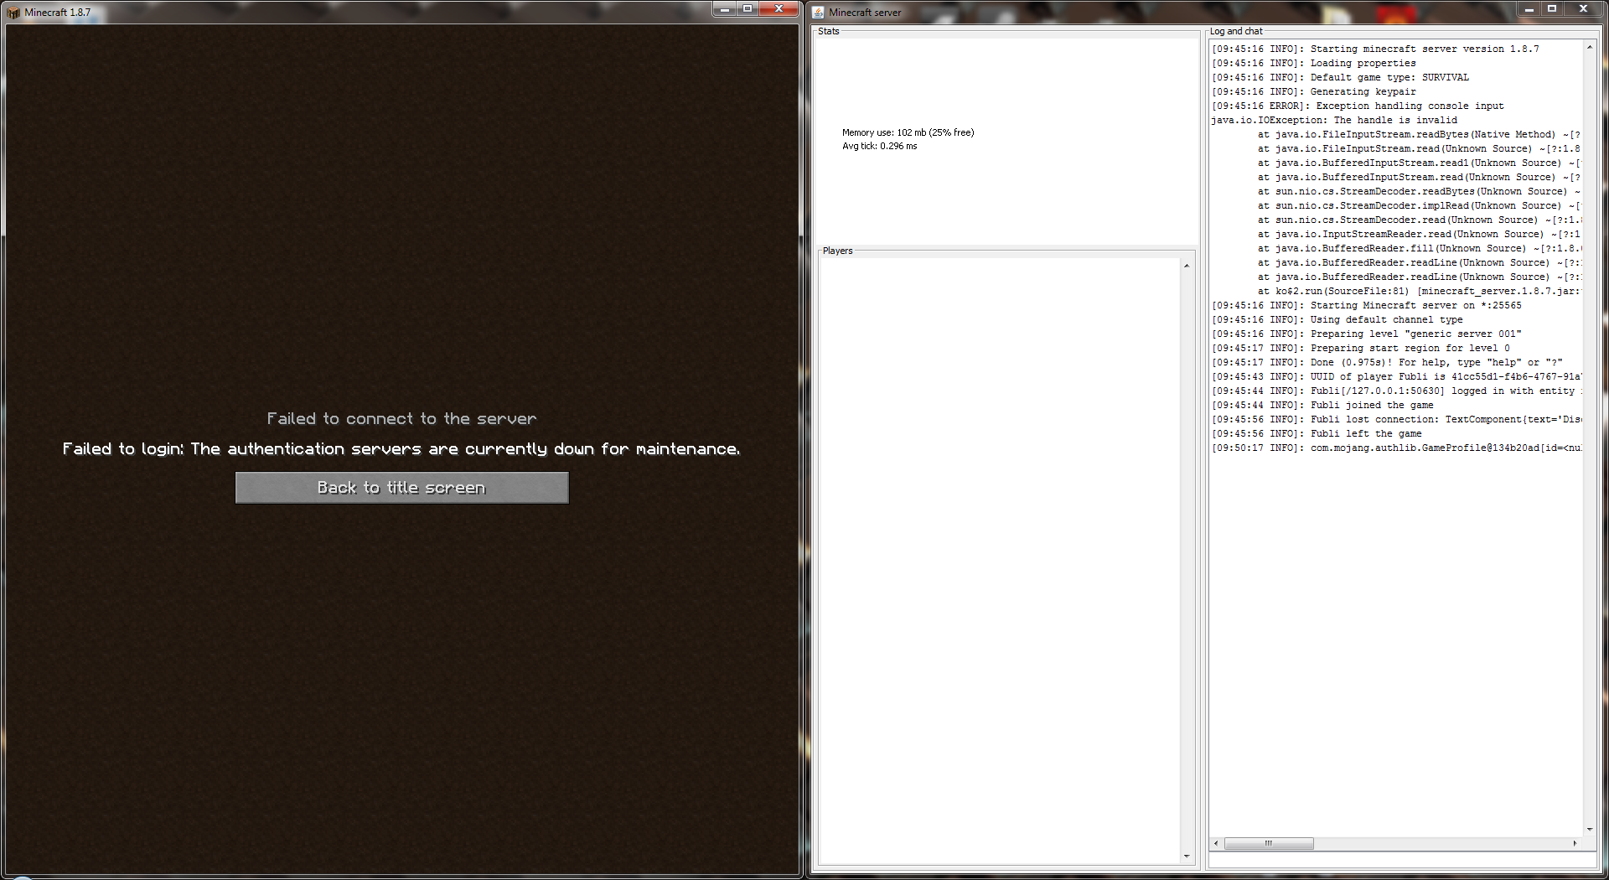
Task: Click log line "com.mojang.authlib.GameProfile"
Action: (1397, 448)
